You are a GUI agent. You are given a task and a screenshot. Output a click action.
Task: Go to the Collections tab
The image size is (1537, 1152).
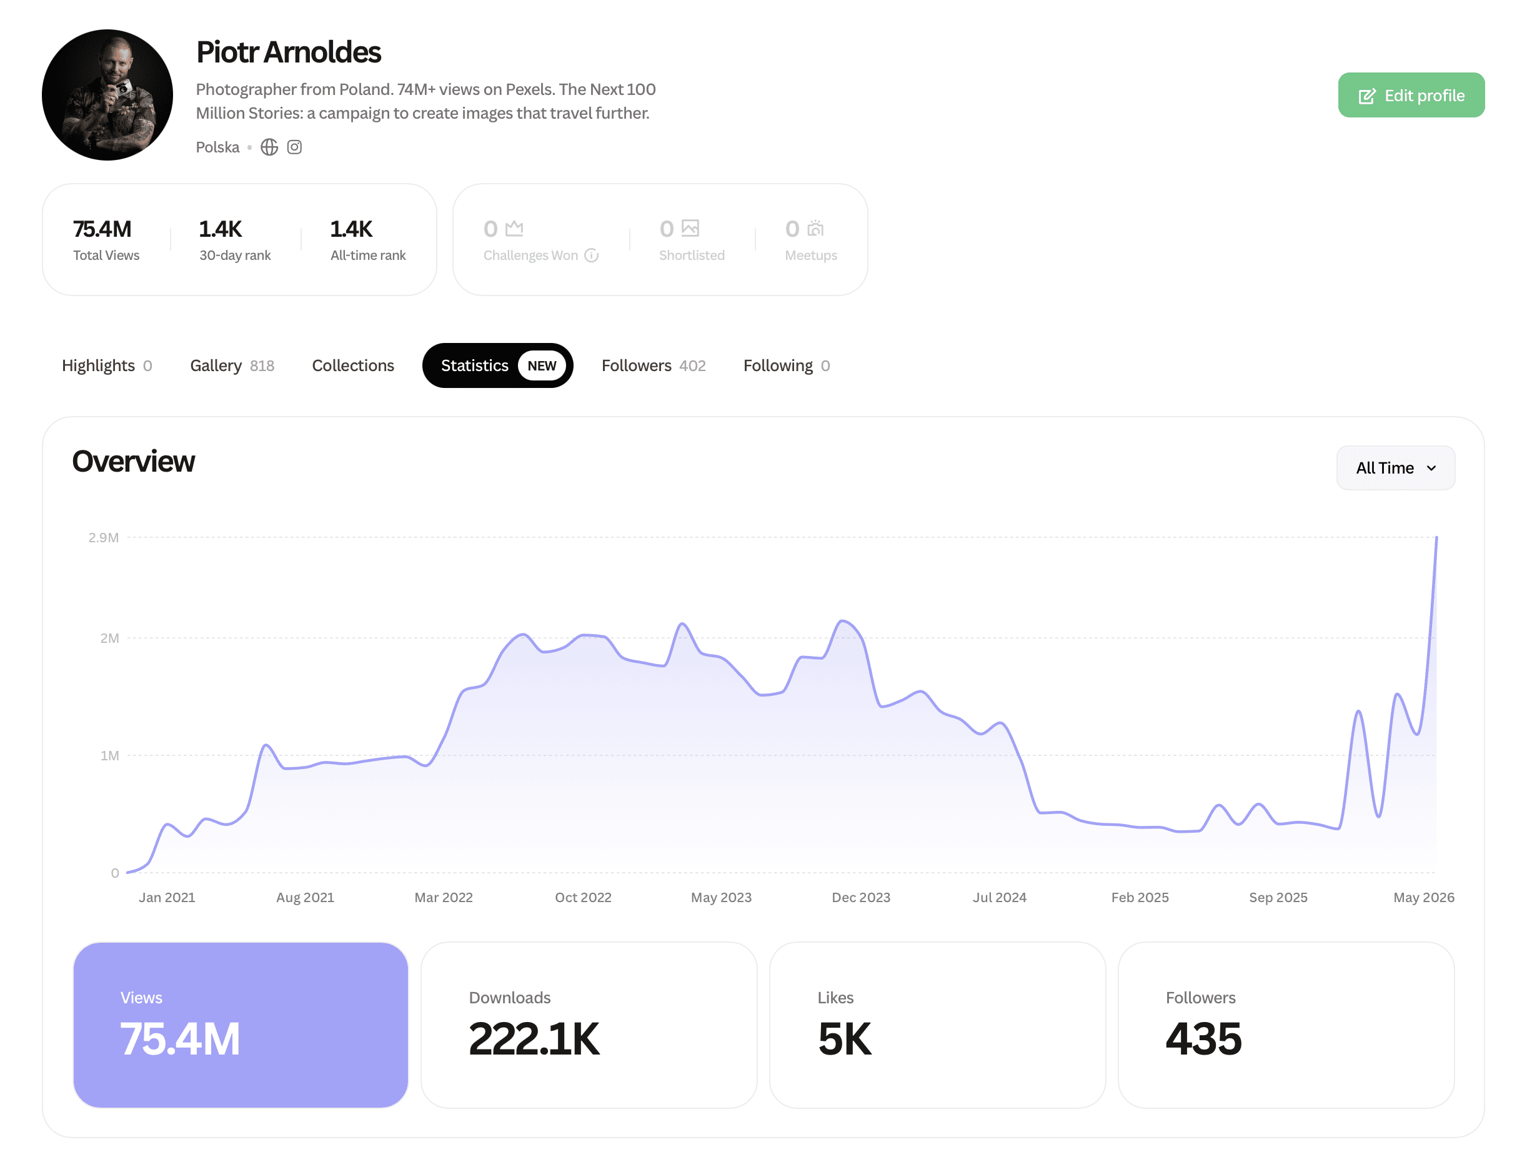pos(353,365)
